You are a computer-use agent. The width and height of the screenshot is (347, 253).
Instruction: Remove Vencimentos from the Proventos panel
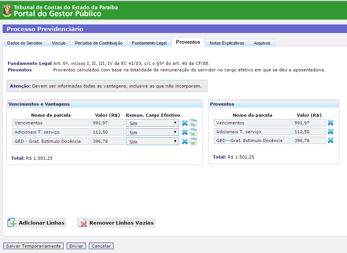click(x=331, y=123)
